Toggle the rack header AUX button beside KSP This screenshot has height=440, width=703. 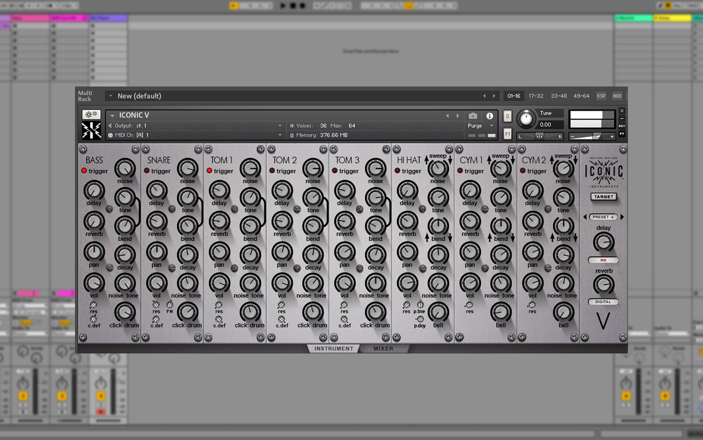617,96
